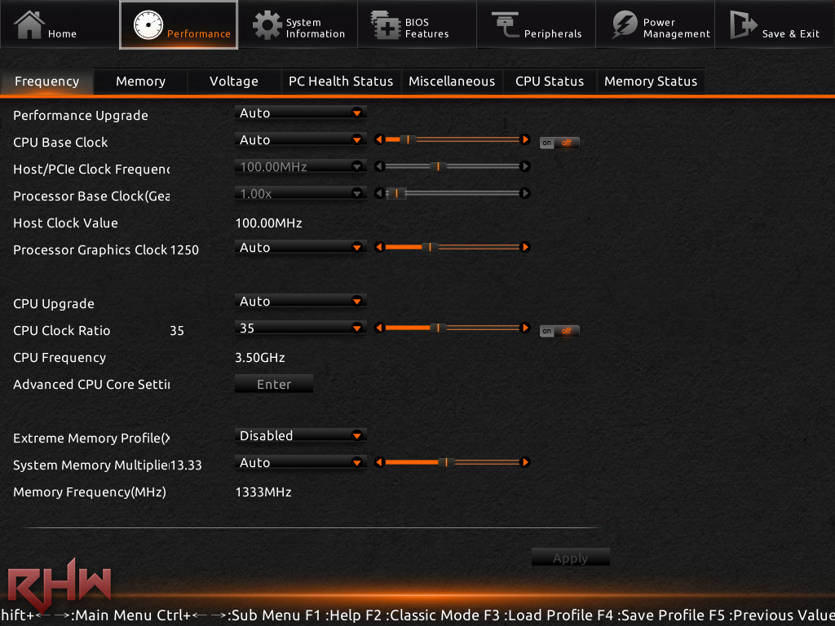
Task: Click the Processor Graphics Clock slider handle
Action: coord(431,247)
